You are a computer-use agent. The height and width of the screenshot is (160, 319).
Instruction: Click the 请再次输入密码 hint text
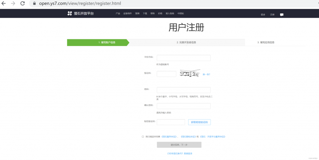164,113
